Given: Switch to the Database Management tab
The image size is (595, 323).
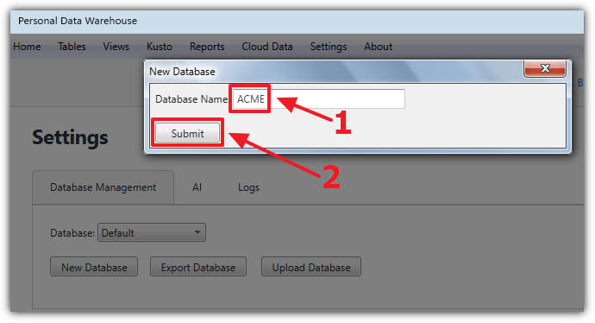Looking at the screenshot, I should click(103, 187).
